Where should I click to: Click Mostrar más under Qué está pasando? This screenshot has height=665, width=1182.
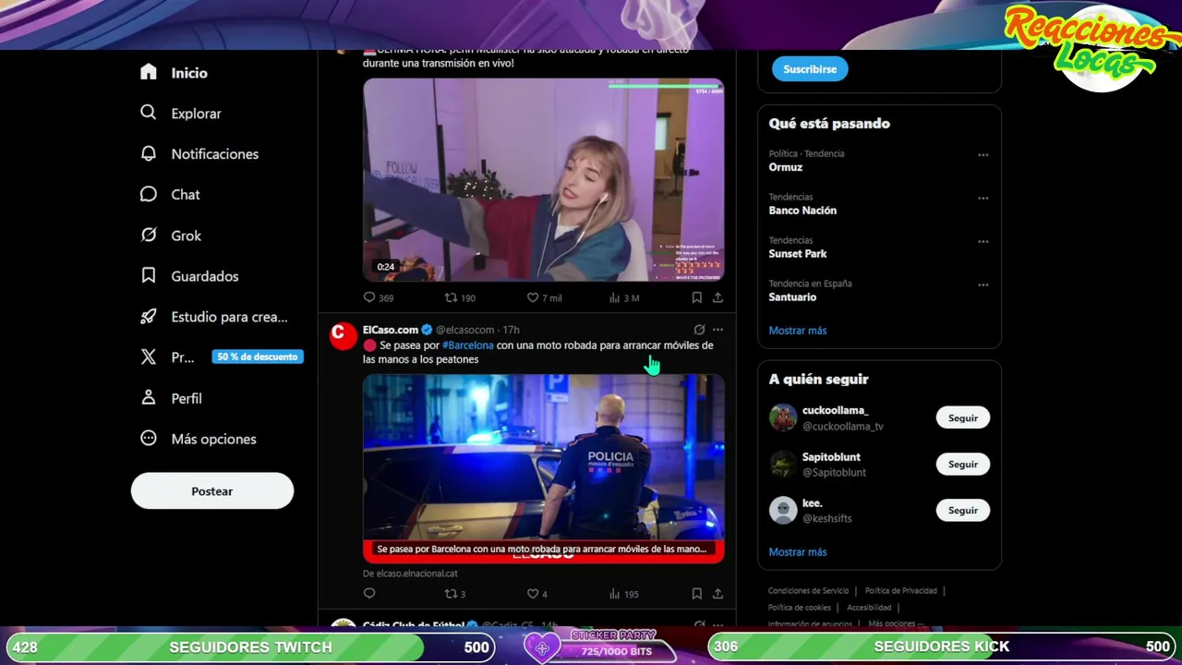pyautogui.click(x=798, y=331)
